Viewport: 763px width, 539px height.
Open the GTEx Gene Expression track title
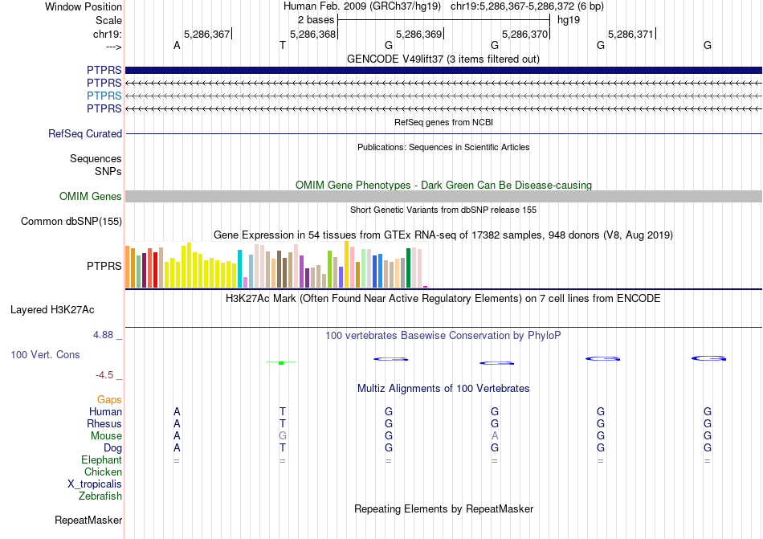pyautogui.click(x=443, y=235)
